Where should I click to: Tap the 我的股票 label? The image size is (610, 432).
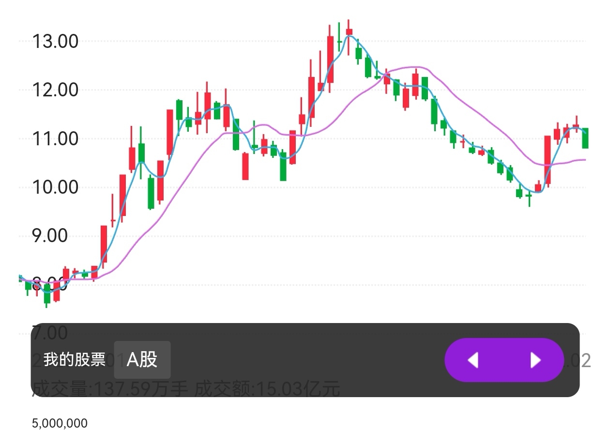pyautogui.click(x=74, y=360)
